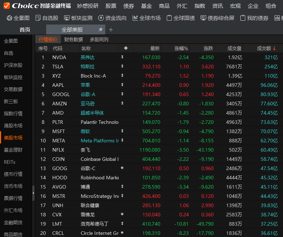Click NVDA row up-down arrow marker
Viewport: 283px width, 237px height.
click(122, 57)
